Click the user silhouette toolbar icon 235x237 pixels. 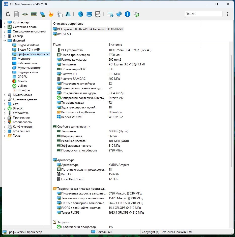point(68,14)
